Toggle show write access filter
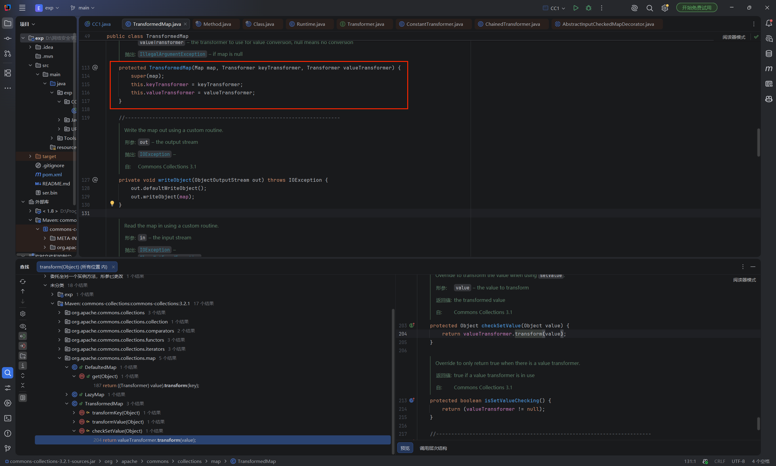Viewport: 776px width, 466px height. pyautogui.click(x=23, y=346)
